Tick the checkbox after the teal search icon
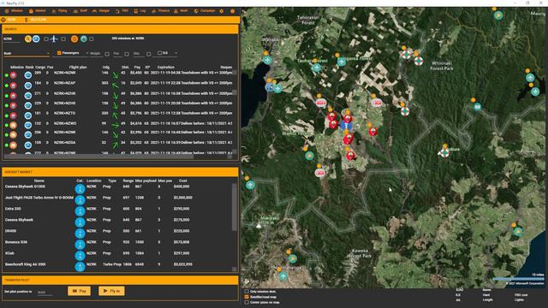Viewport: 548px width, 308px height. point(92,39)
